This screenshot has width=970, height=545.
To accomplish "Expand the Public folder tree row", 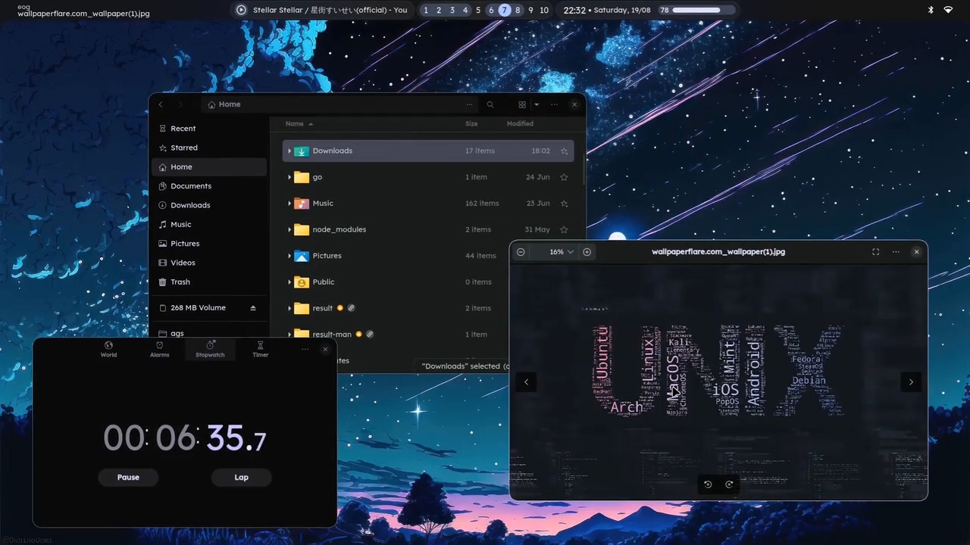I will point(289,282).
